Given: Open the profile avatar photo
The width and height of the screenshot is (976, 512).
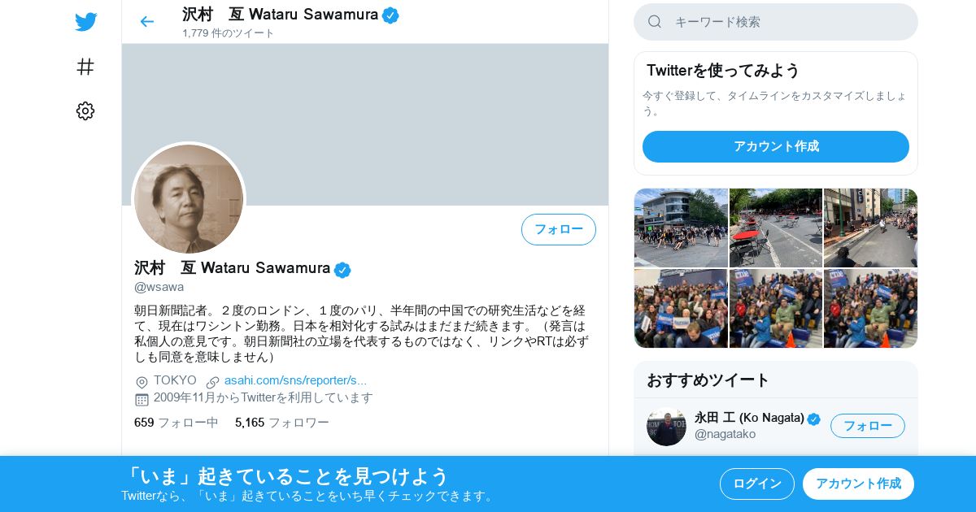Looking at the screenshot, I should pyautogui.click(x=189, y=199).
